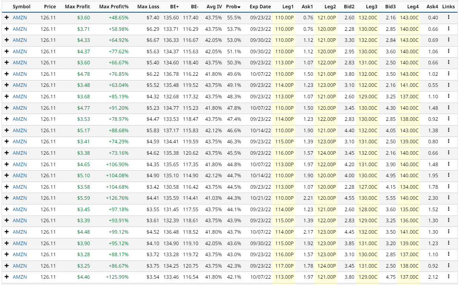Expand the plus icon for +126.76% row
The image size is (459, 285).
point(7,198)
